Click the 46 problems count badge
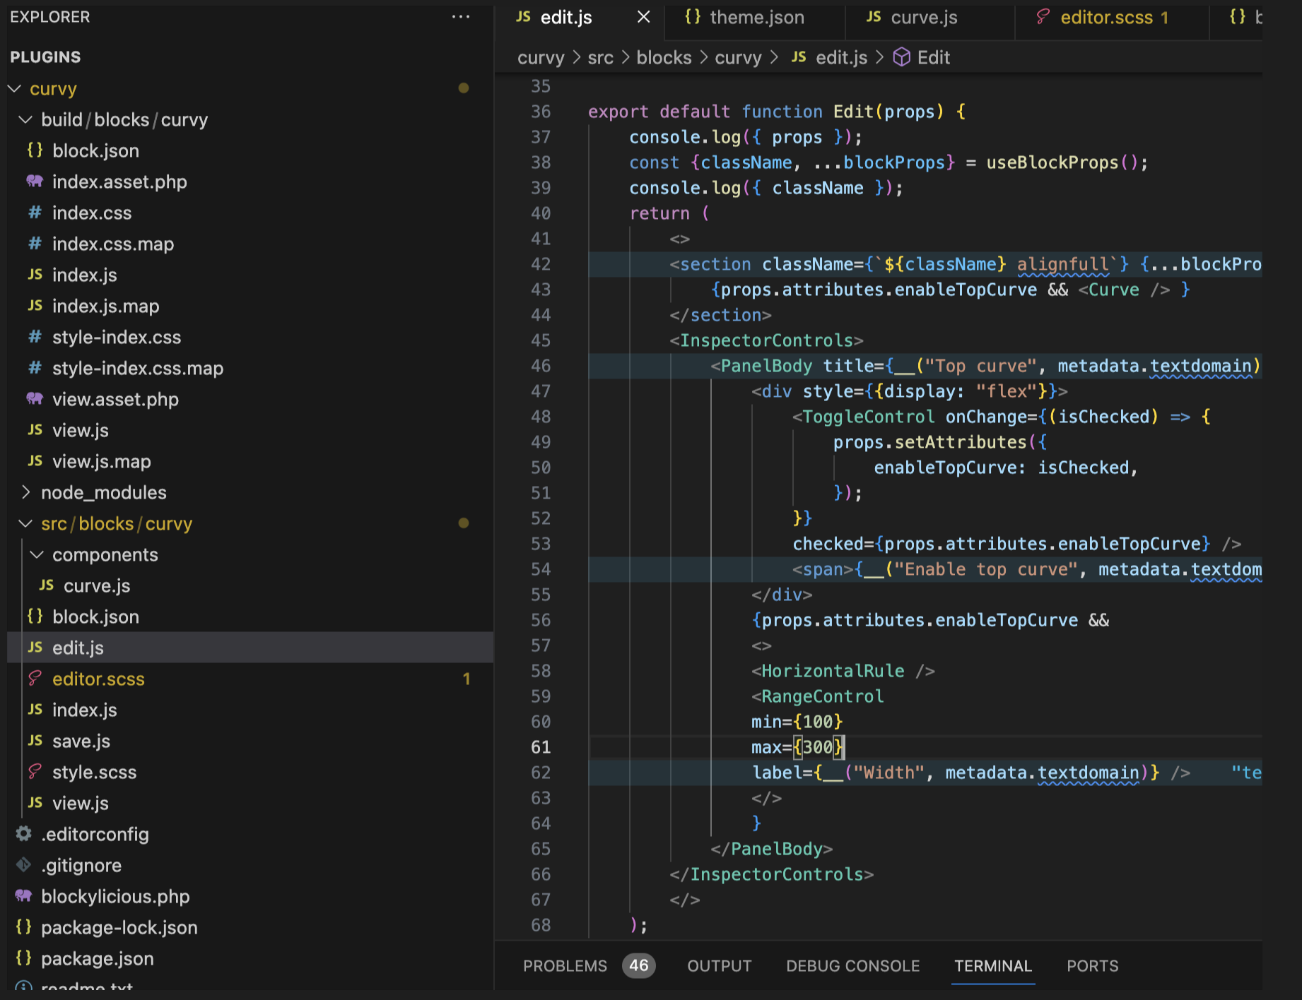Screen dimensions: 1302x1000 tap(639, 965)
